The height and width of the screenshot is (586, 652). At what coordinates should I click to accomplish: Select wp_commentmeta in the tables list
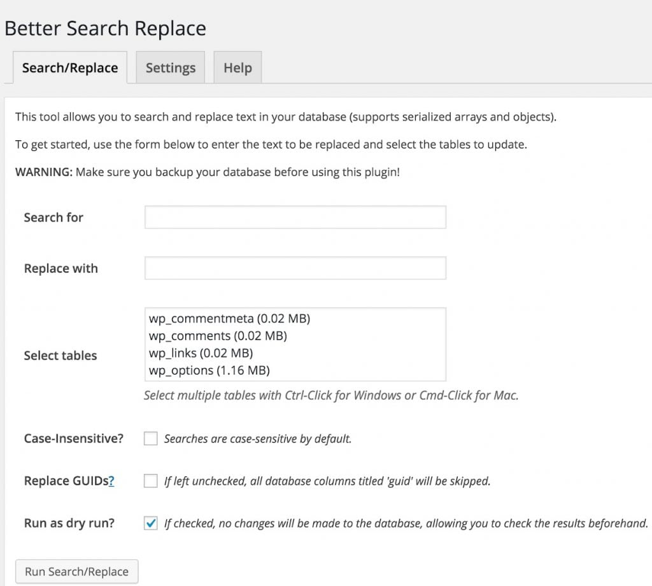click(229, 318)
